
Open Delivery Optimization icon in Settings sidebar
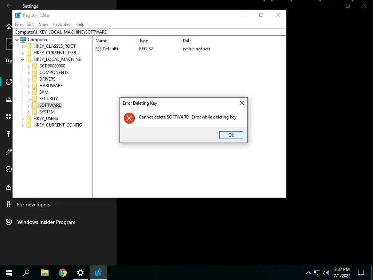point(9,99)
